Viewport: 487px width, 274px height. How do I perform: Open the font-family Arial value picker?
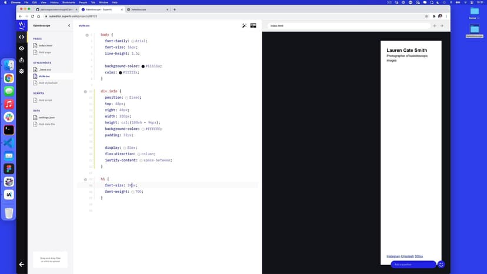click(x=133, y=41)
